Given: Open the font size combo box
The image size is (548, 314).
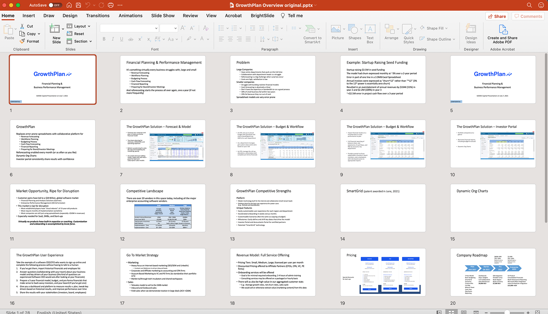Looking at the screenshot, I should tap(169, 28).
